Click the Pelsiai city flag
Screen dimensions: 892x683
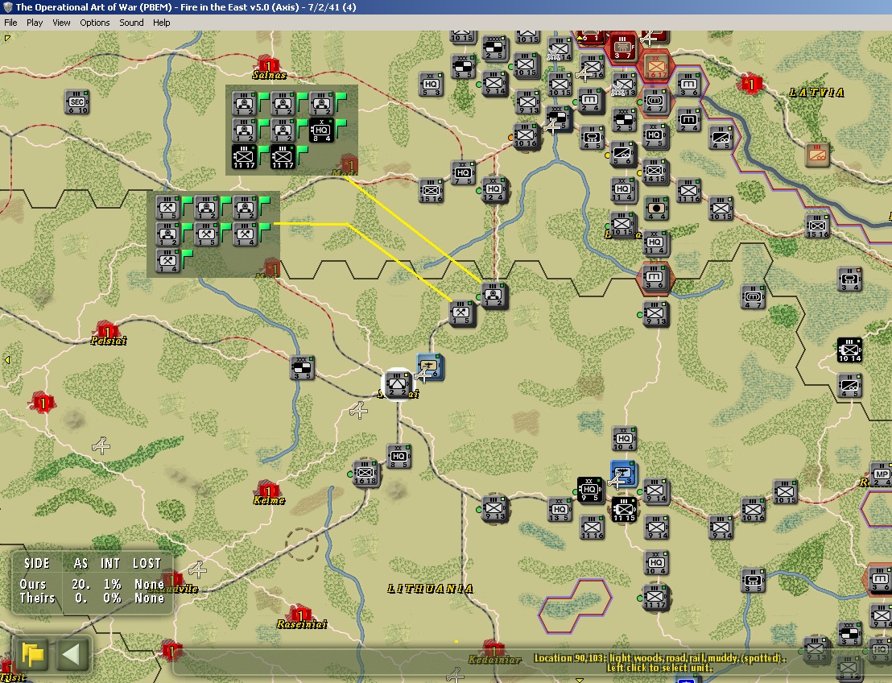pos(106,330)
